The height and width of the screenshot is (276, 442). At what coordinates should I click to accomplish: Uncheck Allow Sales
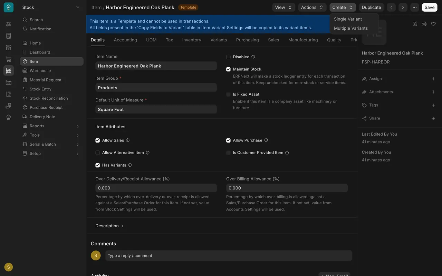97,140
